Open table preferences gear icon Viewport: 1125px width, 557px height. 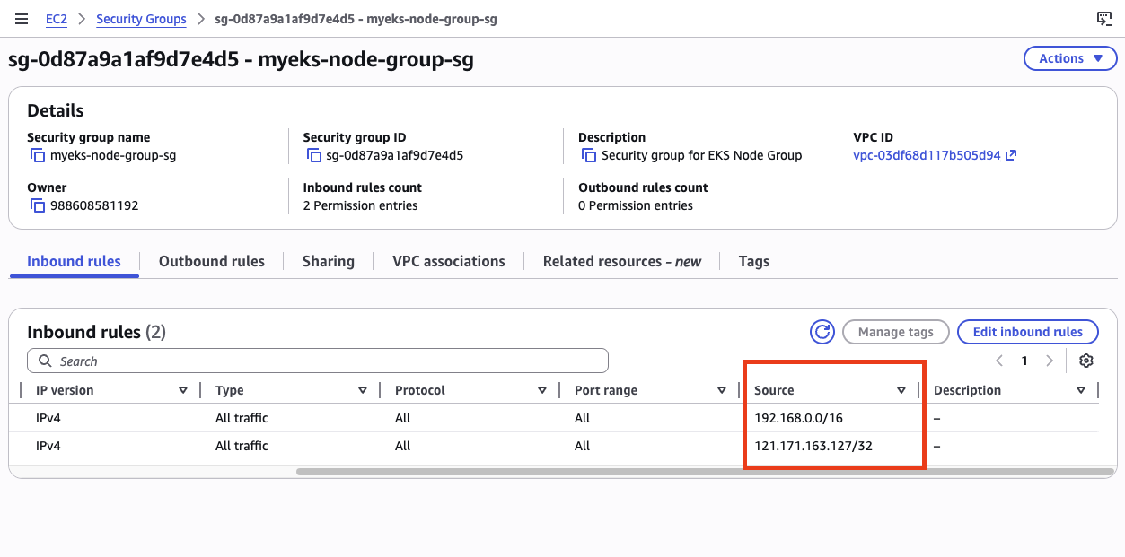point(1086,361)
